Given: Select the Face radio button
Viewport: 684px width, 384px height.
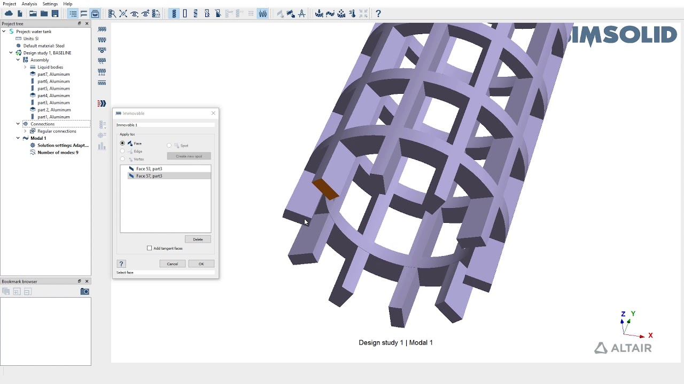Looking at the screenshot, I should (122, 143).
